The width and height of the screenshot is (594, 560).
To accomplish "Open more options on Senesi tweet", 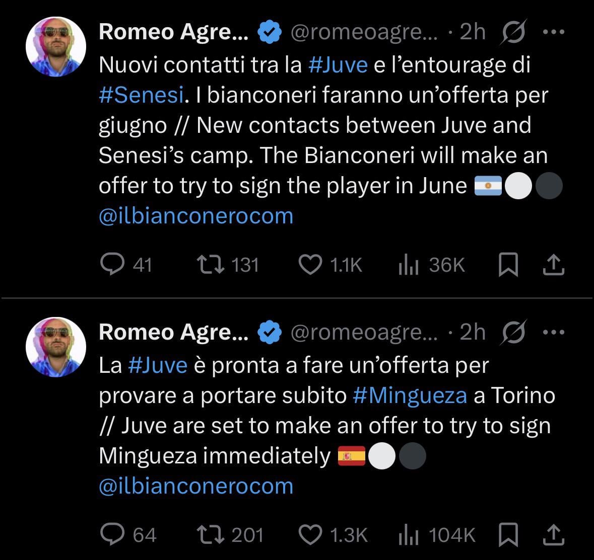I will click(x=554, y=32).
